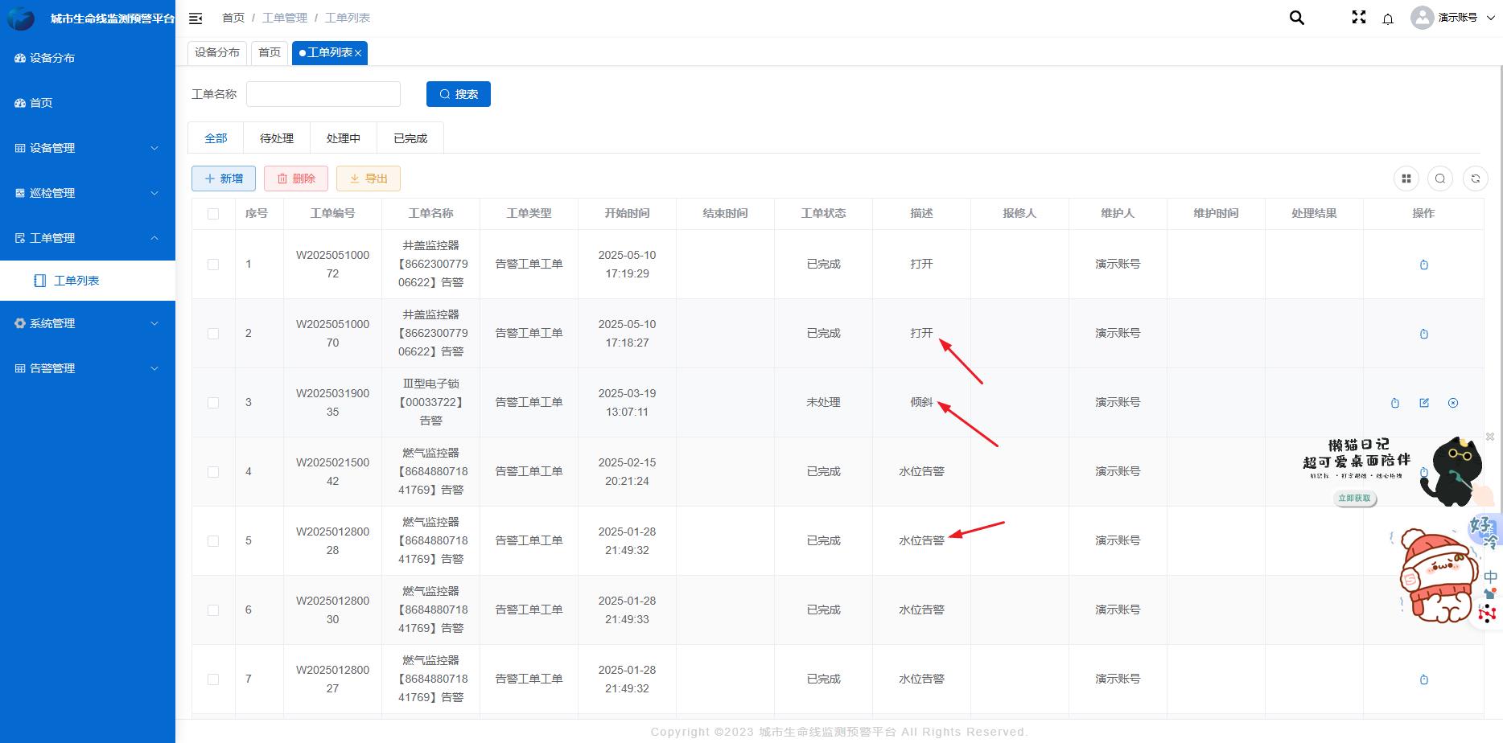Expand the 设备管理 sidebar menu
Image resolution: width=1503 pixels, height=743 pixels.
[x=88, y=148]
